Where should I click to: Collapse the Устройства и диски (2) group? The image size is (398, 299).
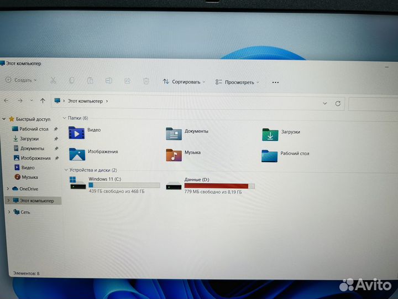pyautogui.click(x=66, y=170)
